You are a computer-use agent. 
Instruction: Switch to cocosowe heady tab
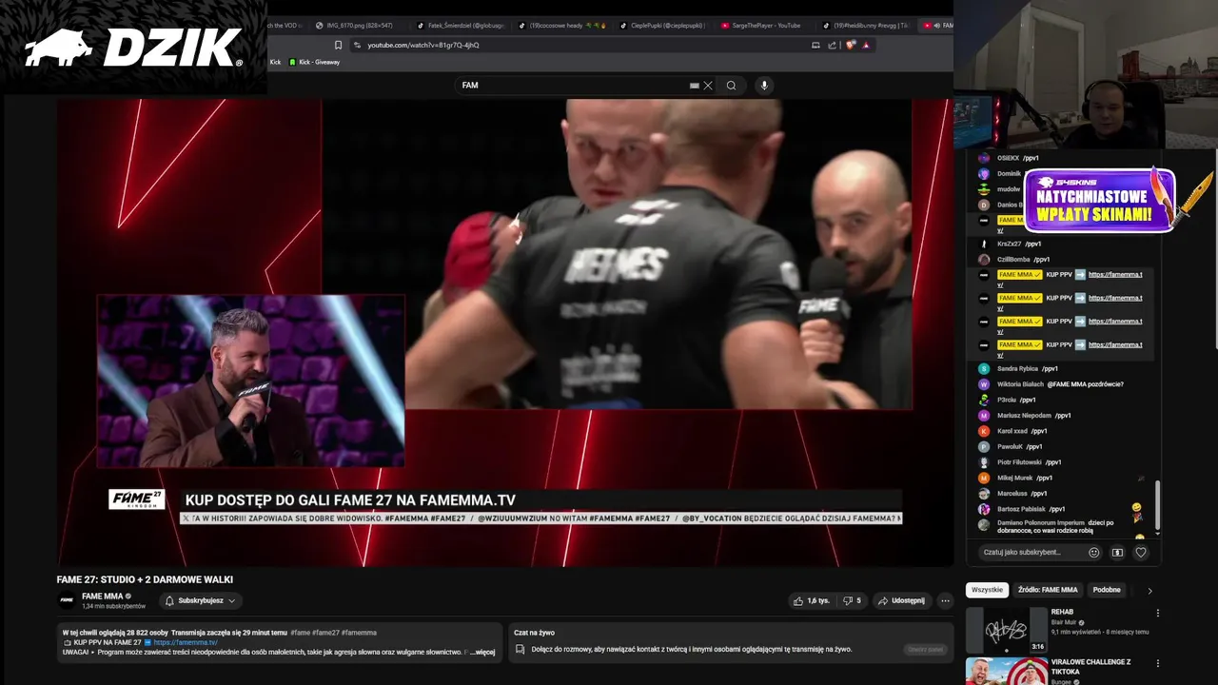click(x=563, y=26)
